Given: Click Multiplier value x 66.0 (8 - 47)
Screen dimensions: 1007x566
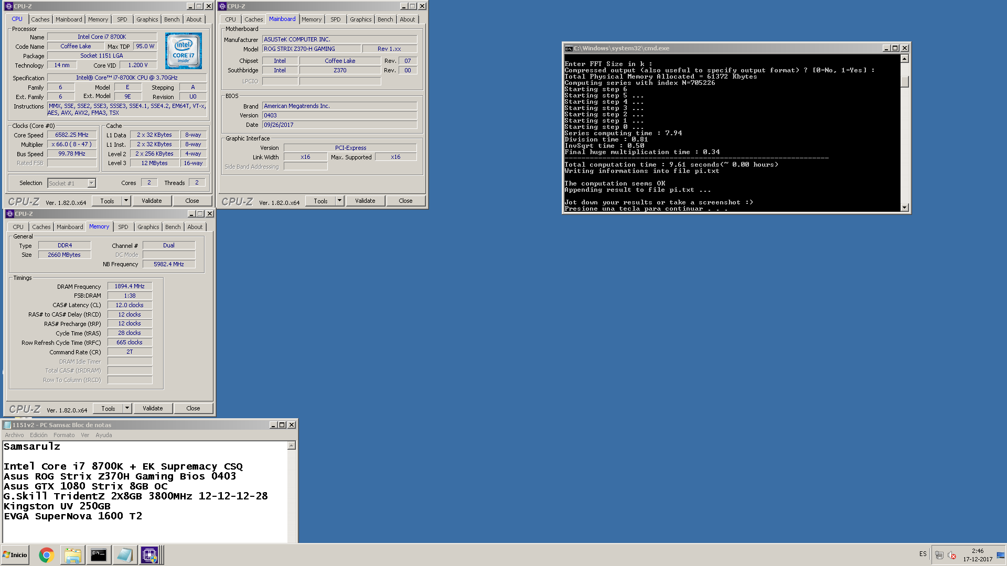Looking at the screenshot, I should click(x=72, y=144).
